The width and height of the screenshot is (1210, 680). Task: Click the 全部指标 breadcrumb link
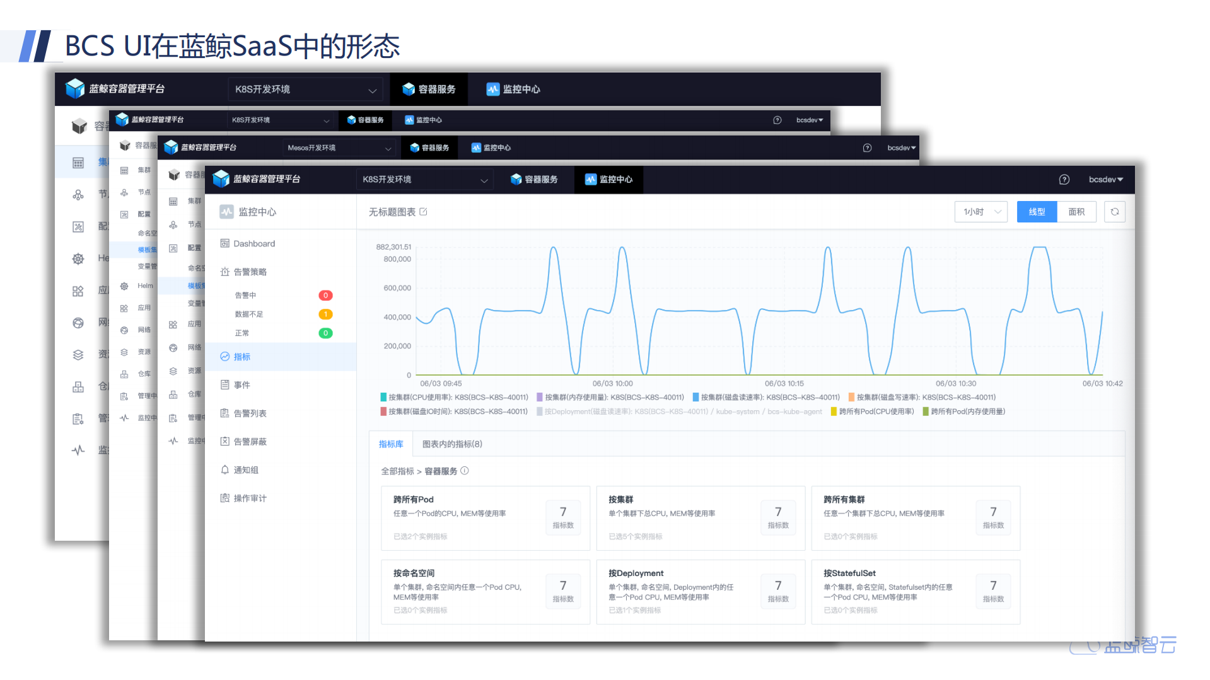tap(397, 471)
